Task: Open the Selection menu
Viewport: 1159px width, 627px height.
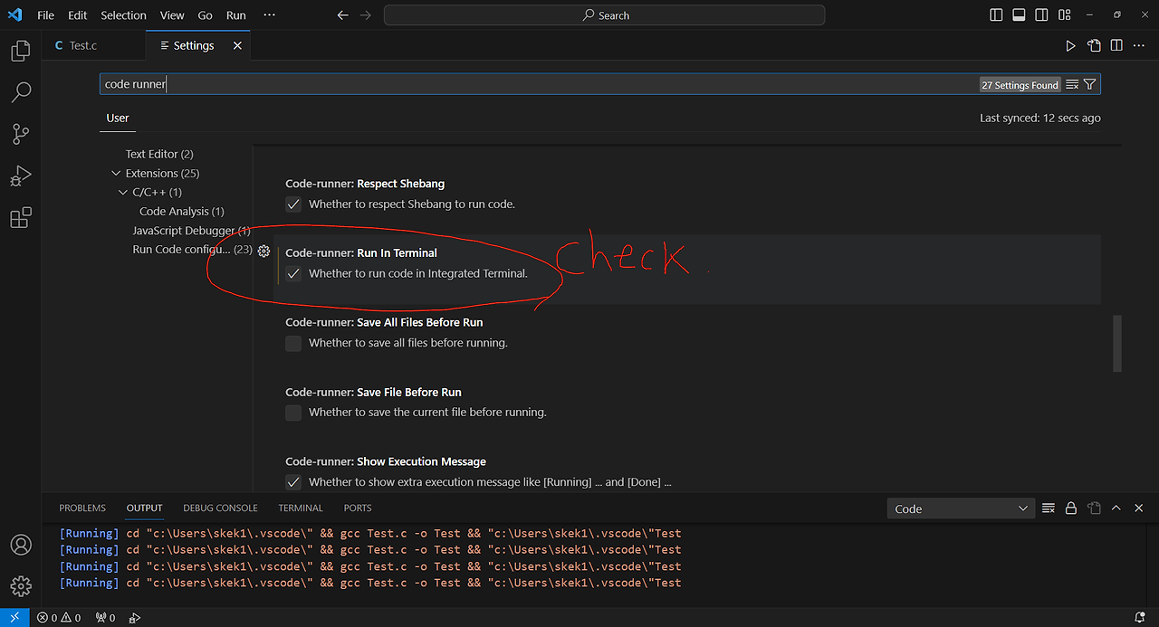Action: pyautogui.click(x=123, y=15)
